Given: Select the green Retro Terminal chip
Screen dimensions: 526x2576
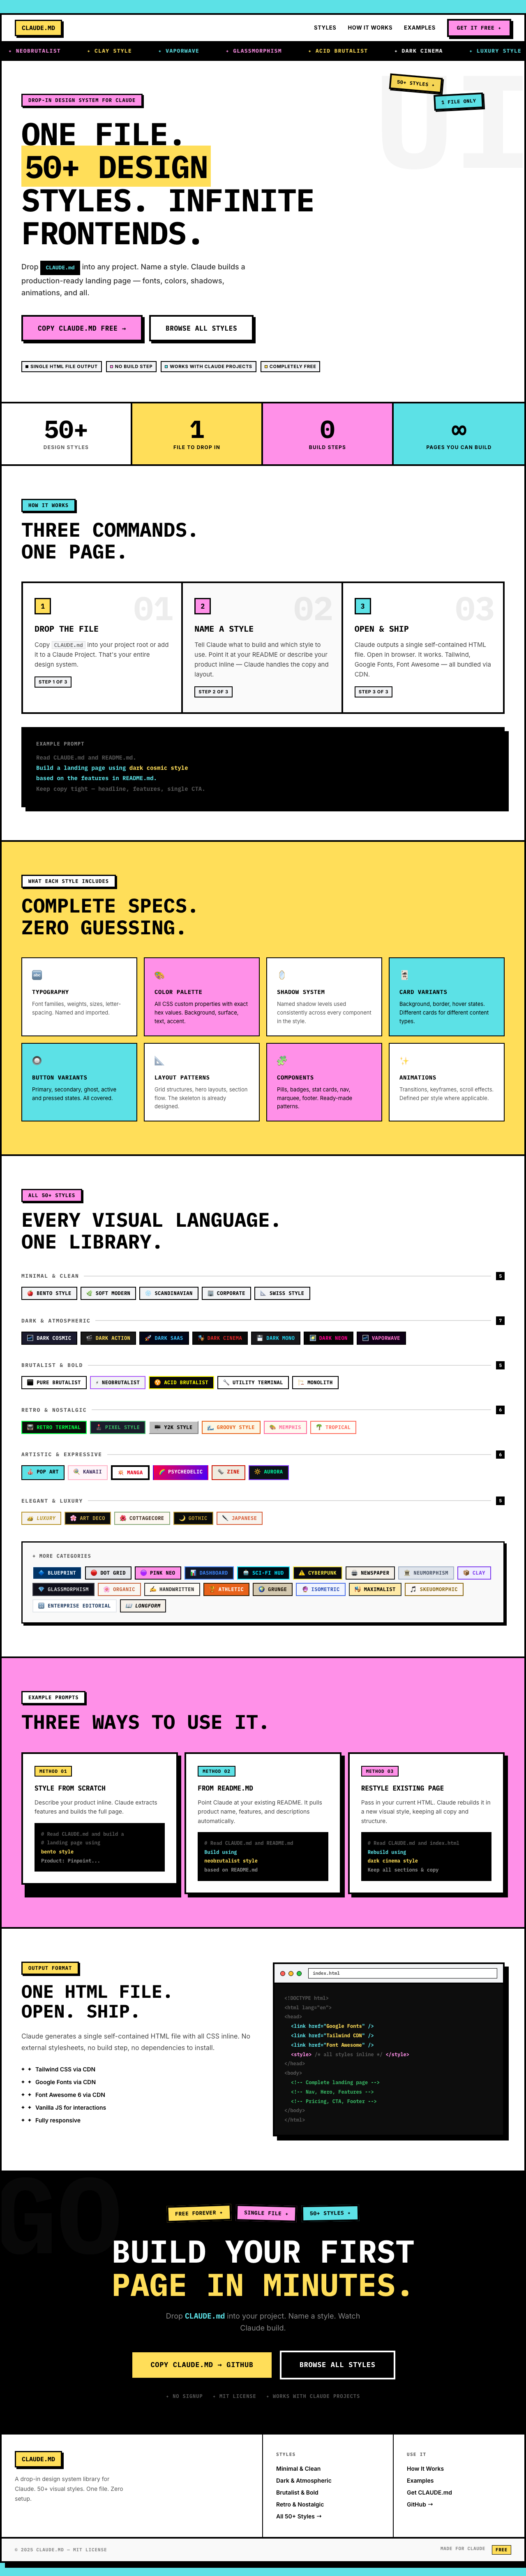Looking at the screenshot, I should click(x=53, y=1428).
